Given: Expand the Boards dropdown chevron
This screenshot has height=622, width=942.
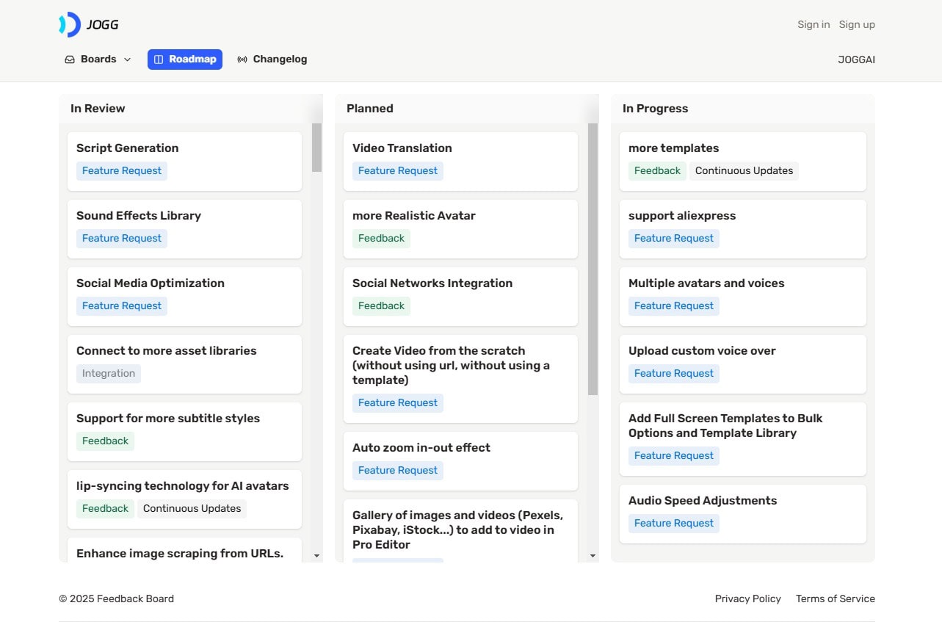Looking at the screenshot, I should [127, 59].
